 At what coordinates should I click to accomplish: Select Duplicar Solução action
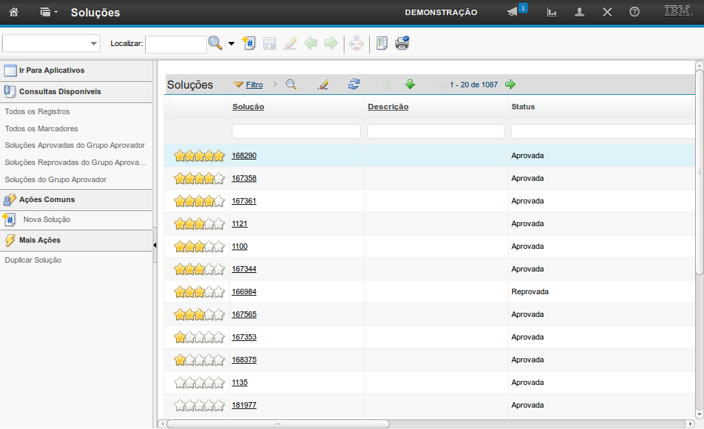[x=33, y=260]
